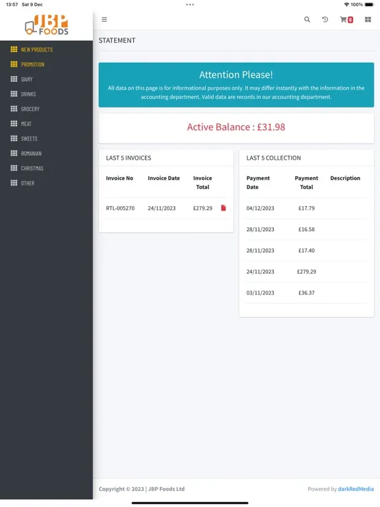Browse the Romanian category
380x507 pixels.
pyautogui.click(x=31, y=154)
